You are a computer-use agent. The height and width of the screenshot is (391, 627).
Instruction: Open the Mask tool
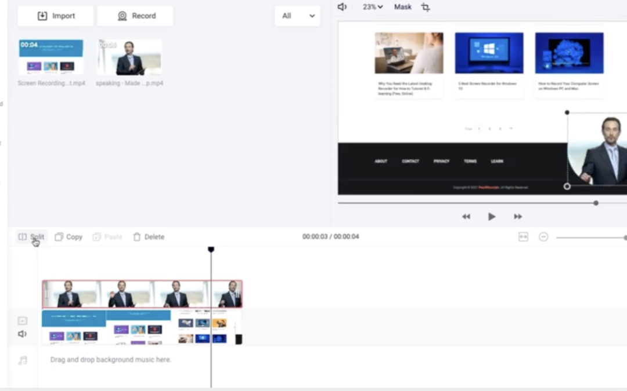click(x=402, y=6)
